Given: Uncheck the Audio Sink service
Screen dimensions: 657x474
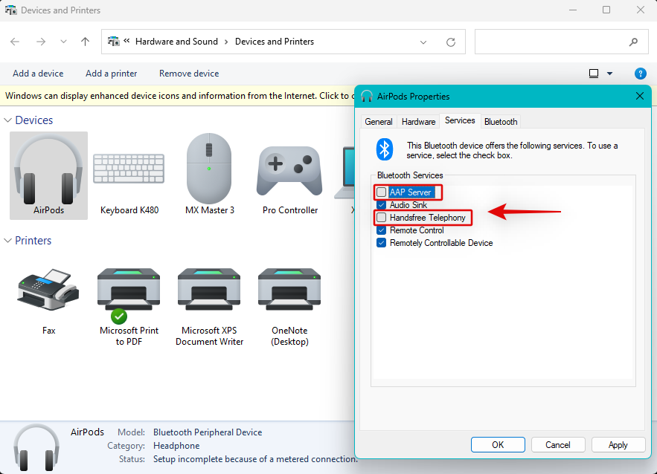Looking at the screenshot, I should pyautogui.click(x=381, y=205).
